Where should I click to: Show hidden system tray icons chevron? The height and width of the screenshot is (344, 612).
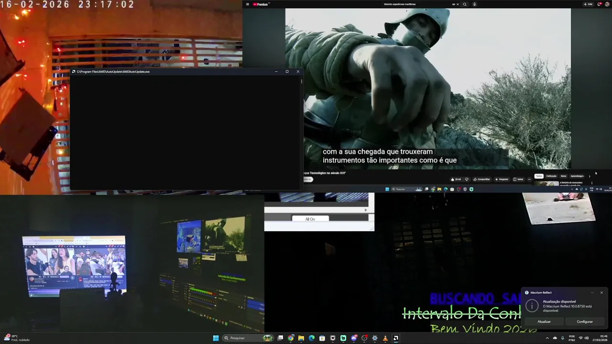click(547, 338)
